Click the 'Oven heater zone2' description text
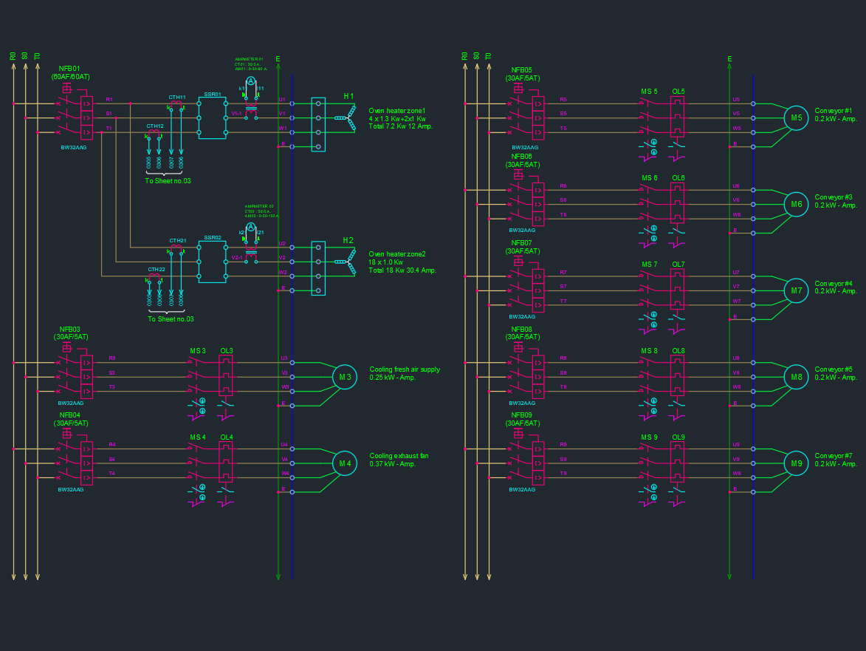The image size is (866, 651). coord(397,254)
